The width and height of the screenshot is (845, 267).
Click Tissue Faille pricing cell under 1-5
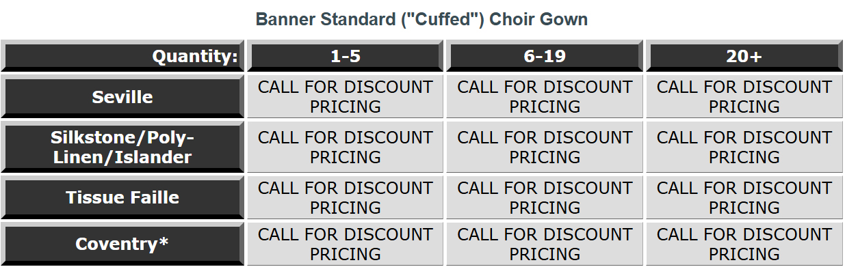pyautogui.click(x=346, y=197)
